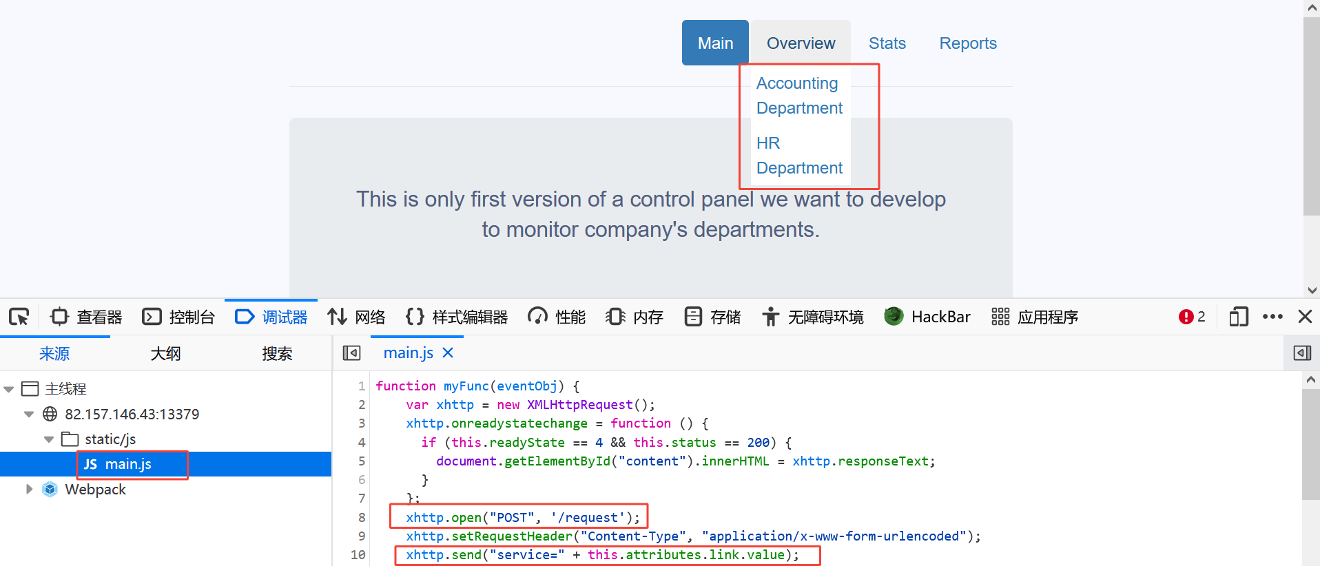The image size is (1320, 566).
Task: Close the developer tools panel
Action: pos(1305,317)
